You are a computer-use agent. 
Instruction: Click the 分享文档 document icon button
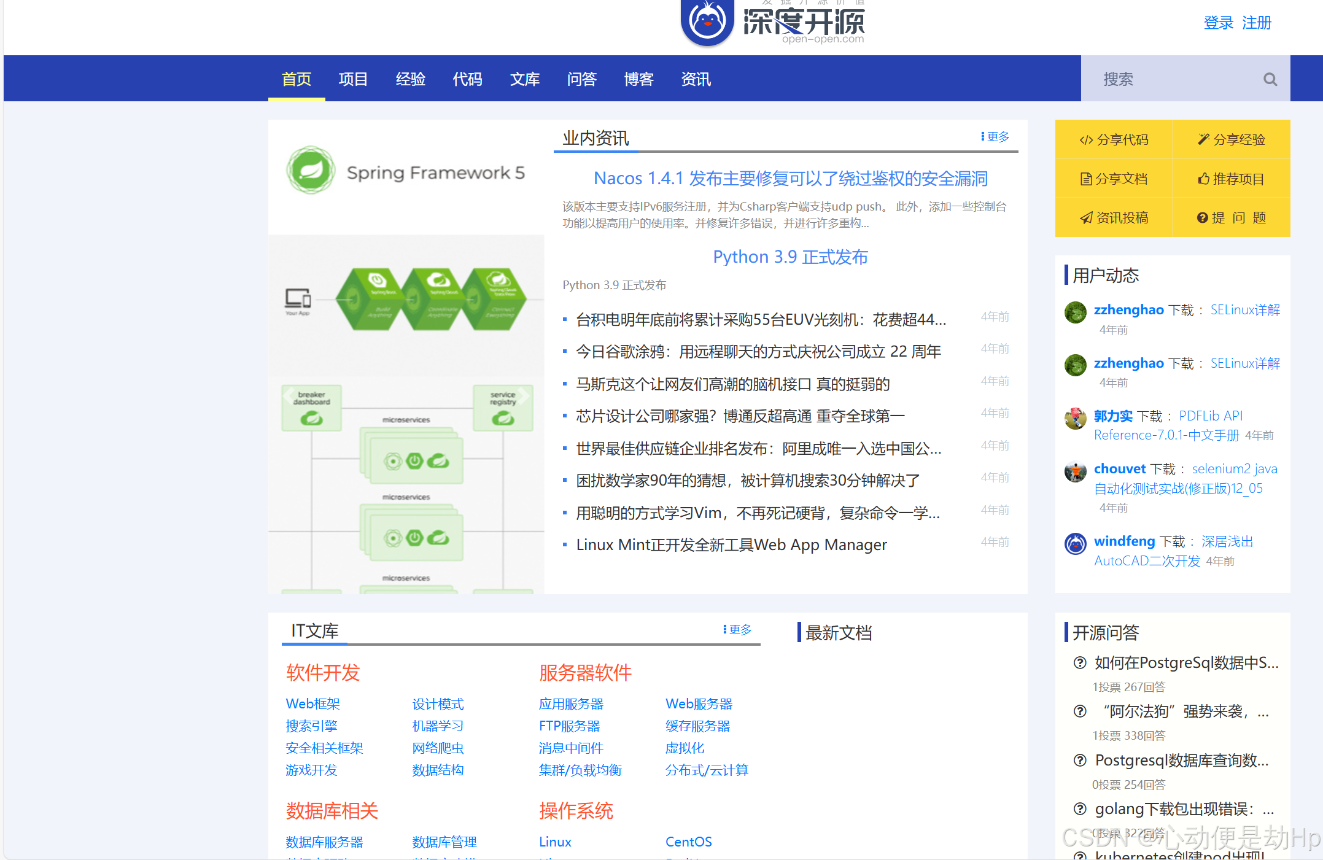point(1114,179)
